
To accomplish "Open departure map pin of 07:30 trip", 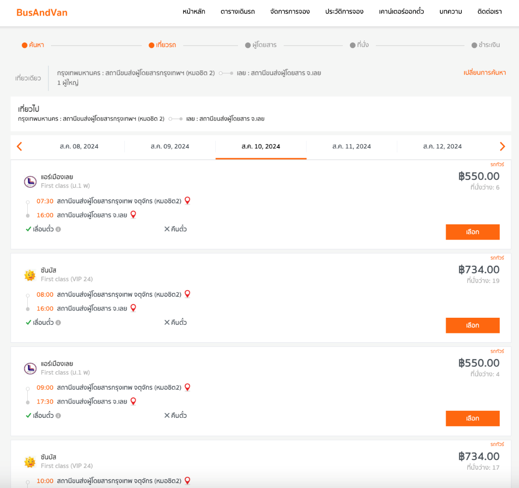I will 187,201.
